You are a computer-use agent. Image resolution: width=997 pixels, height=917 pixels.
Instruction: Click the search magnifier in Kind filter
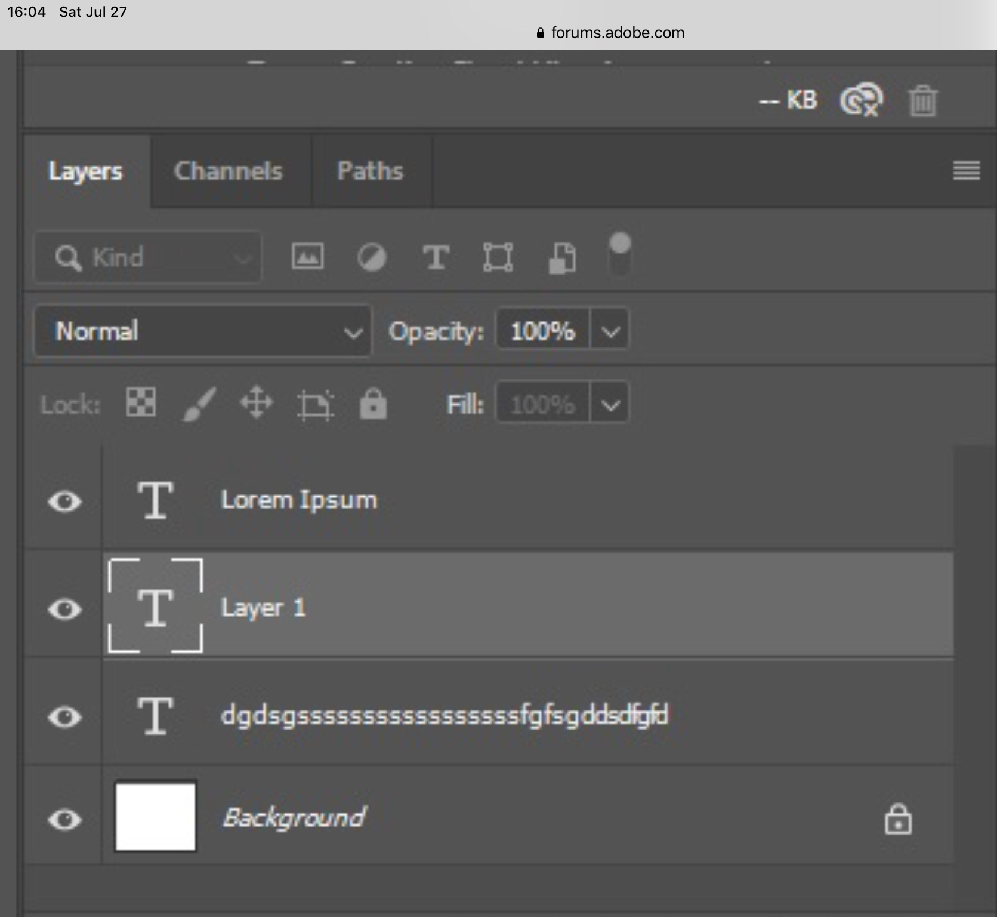pos(68,258)
